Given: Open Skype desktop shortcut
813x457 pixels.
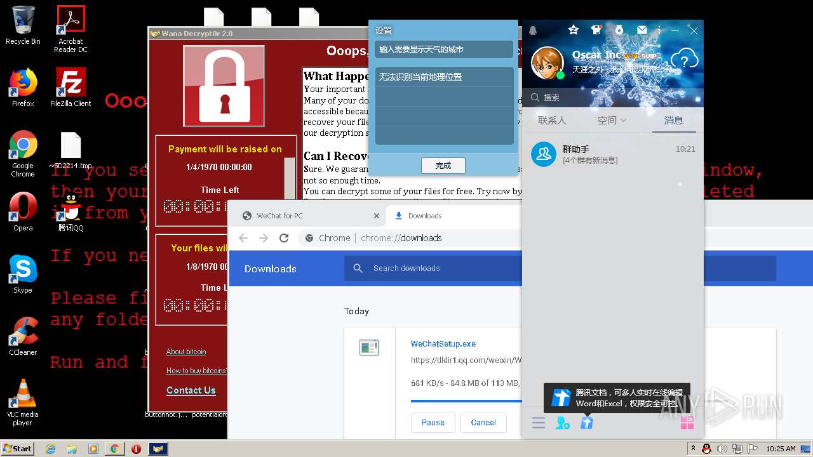Looking at the screenshot, I should pos(23,274).
